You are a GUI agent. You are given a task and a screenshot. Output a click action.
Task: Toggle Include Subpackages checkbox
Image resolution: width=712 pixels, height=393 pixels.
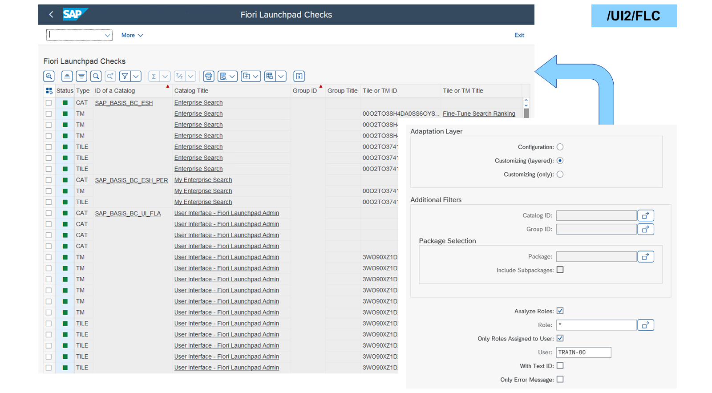point(560,270)
